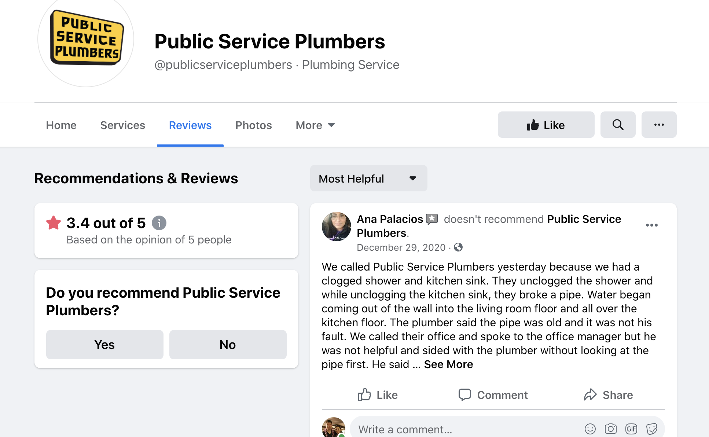This screenshot has height=437, width=709.
Task: Expand the More navigation dropdown
Action: click(315, 125)
